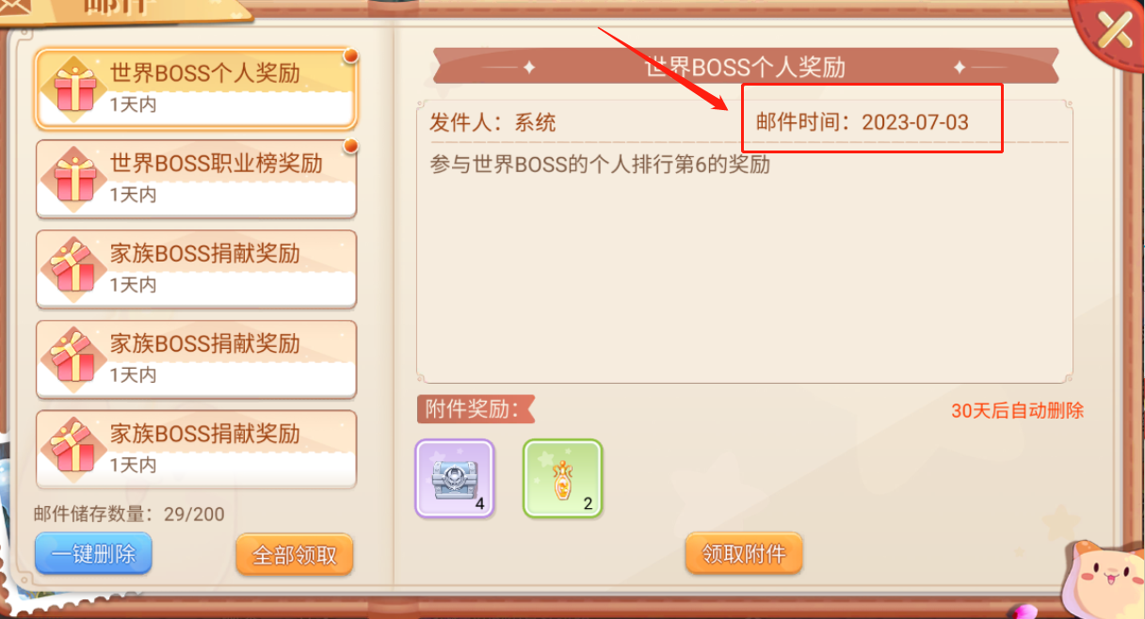
Task: Click the 一键删除 button
Action: point(93,553)
